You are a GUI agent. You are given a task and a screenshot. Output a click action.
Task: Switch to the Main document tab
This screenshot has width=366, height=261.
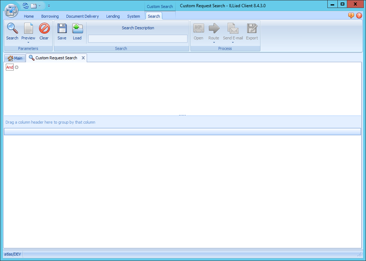[15, 58]
